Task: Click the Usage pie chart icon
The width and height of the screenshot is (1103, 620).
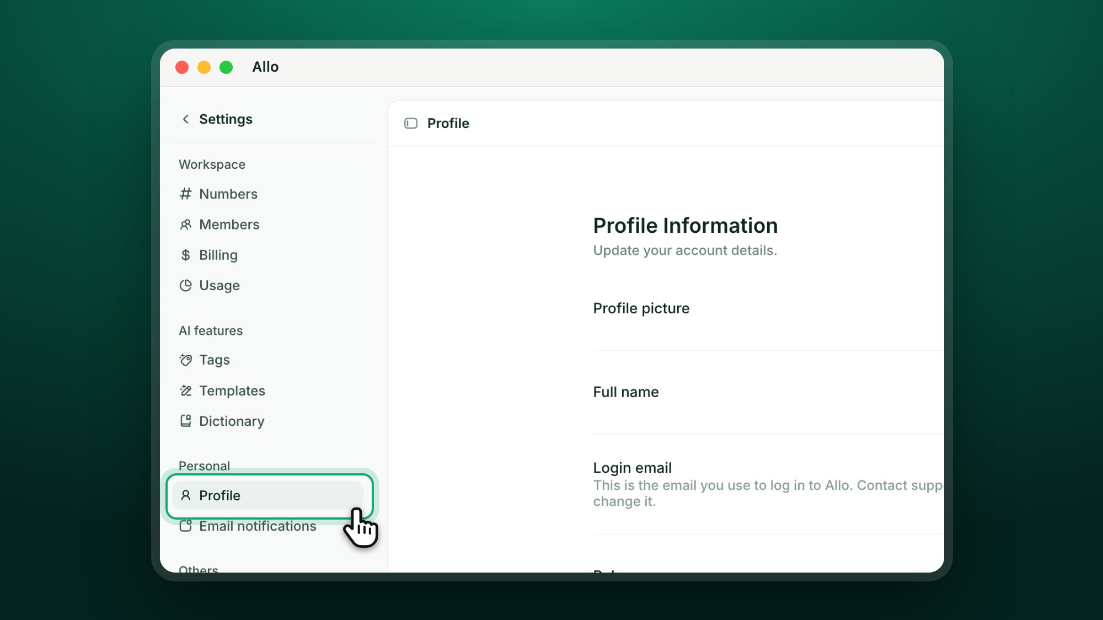Action: pos(186,285)
